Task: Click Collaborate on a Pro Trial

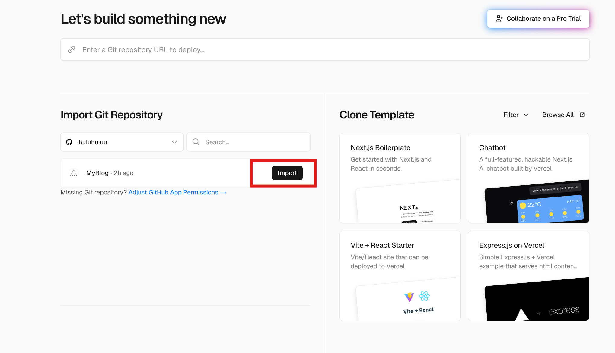Action: tap(538, 19)
